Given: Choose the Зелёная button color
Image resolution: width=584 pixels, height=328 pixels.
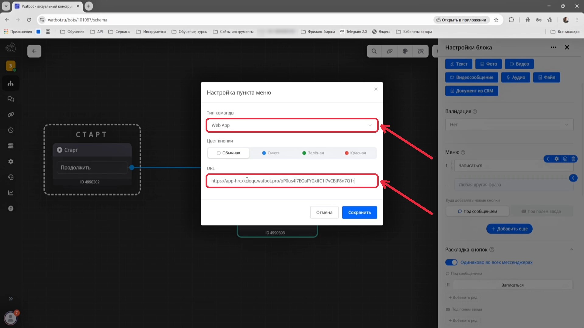Looking at the screenshot, I should [x=313, y=153].
